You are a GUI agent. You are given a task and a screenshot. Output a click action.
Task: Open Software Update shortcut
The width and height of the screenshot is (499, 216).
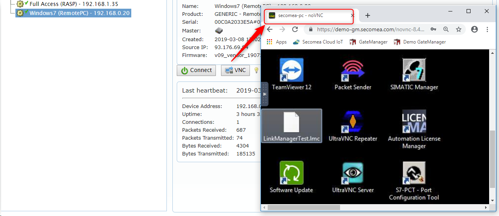(x=291, y=177)
